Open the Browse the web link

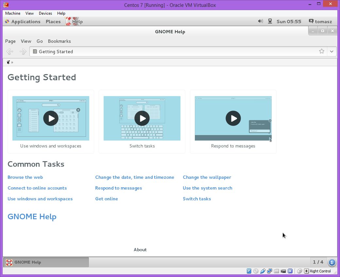(25, 177)
